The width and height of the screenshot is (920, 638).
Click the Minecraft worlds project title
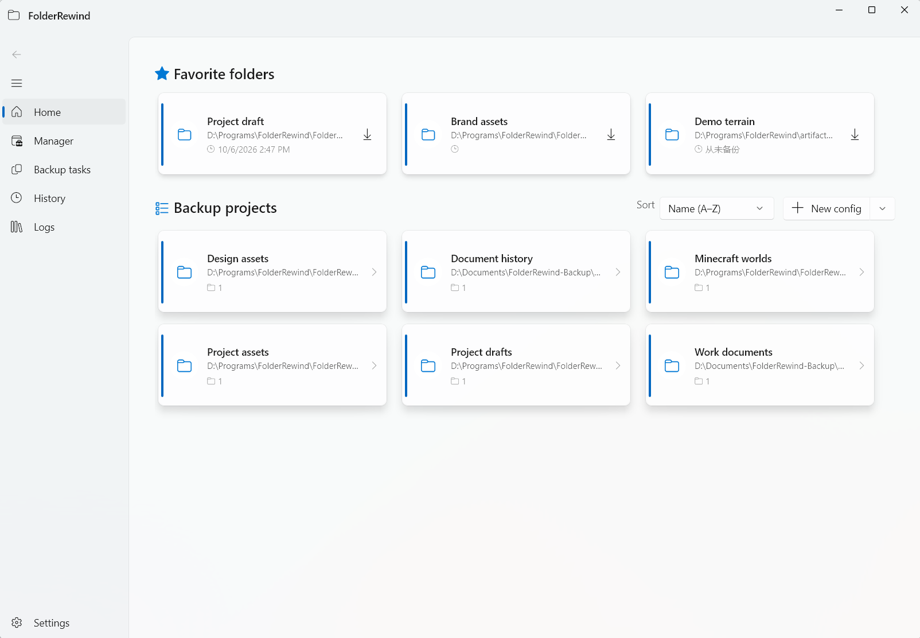[733, 258]
